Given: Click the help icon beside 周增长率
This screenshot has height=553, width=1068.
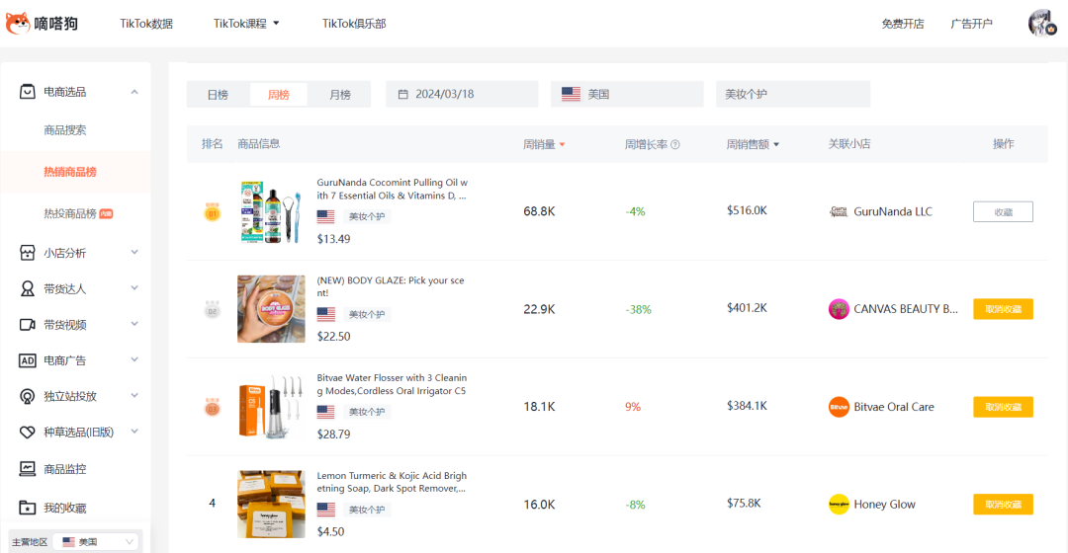Looking at the screenshot, I should [x=675, y=144].
